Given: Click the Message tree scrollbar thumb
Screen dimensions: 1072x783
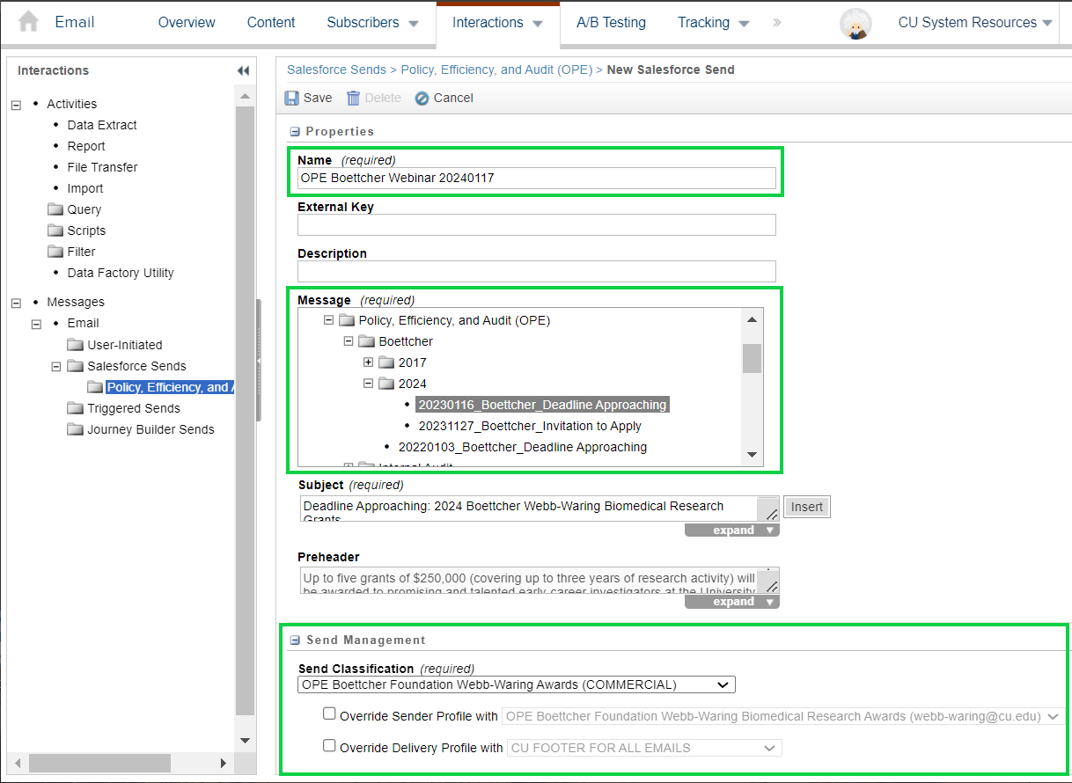Looking at the screenshot, I should pyautogui.click(x=752, y=358).
